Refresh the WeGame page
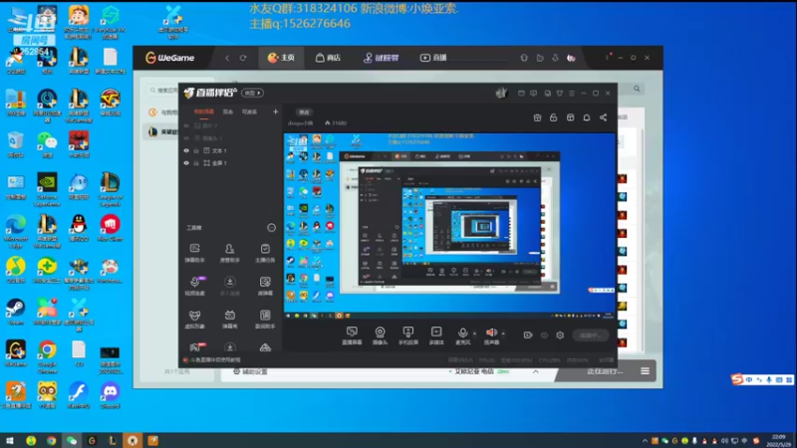Image resolution: width=797 pixels, height=448 pixels. tap(243, 58)
